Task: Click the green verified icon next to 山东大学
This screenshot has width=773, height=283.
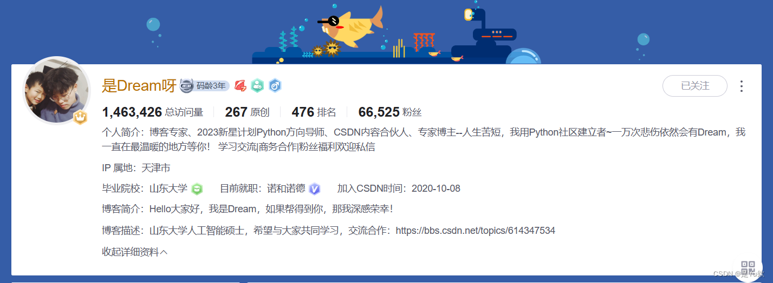Action: click(197, 188)
